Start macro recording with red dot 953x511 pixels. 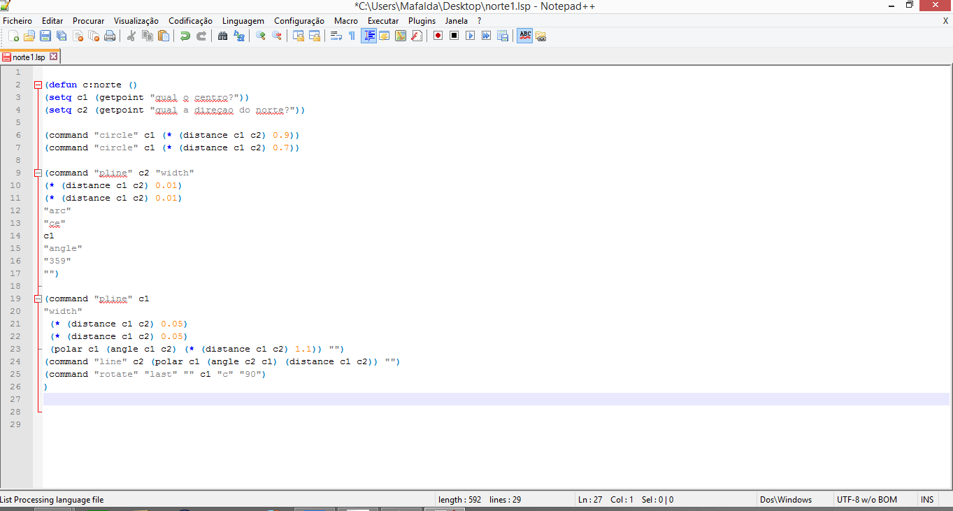(438, 36)
